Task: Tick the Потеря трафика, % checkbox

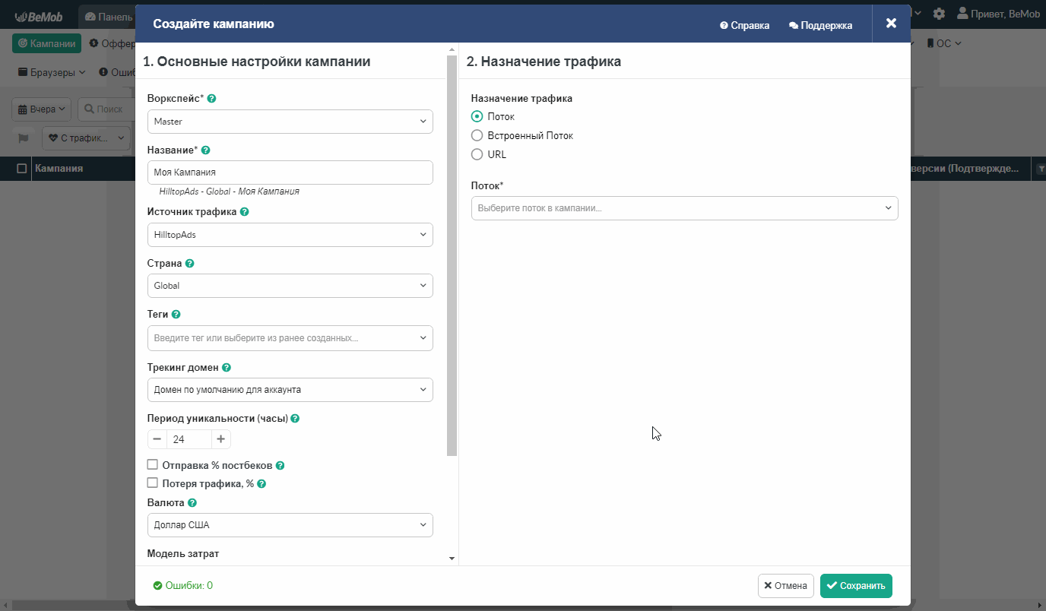Action: [153, 483]
